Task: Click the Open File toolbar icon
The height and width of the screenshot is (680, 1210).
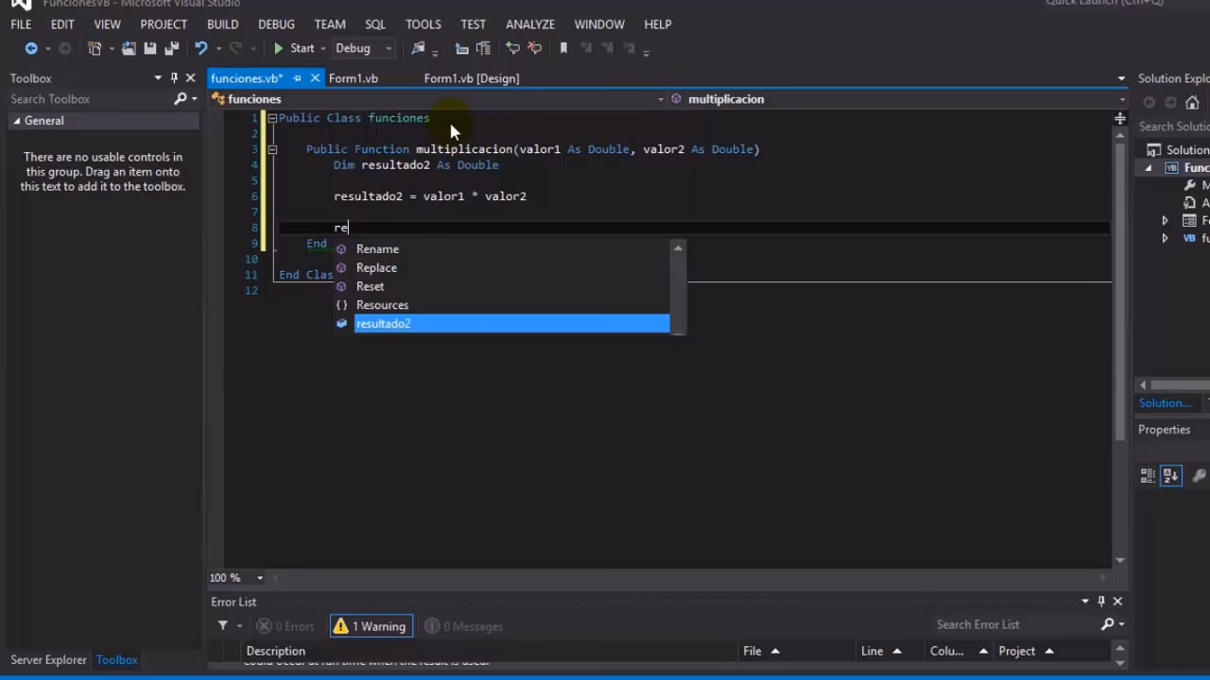Action: pyautogui.click(x=129, y=48)
